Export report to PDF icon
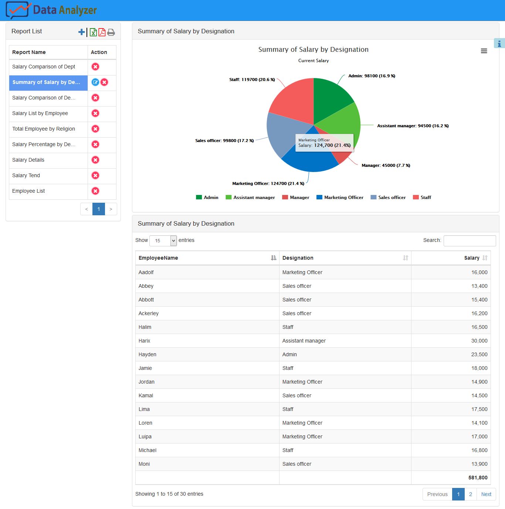The height and width of the screenshot is (509, 505). point(102,32)
